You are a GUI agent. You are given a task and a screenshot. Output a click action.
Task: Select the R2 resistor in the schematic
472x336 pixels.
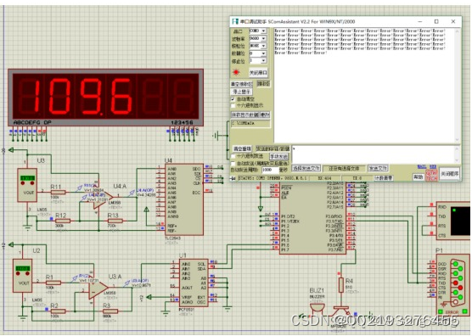click(58, 311)
